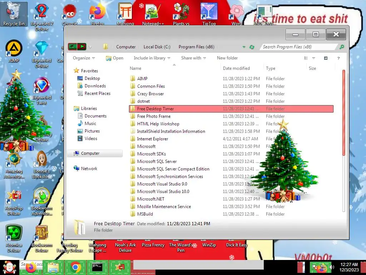Screen dimensions: 366x275
Task: Select the Internet Explorer folder
Action: pos(231,139)
